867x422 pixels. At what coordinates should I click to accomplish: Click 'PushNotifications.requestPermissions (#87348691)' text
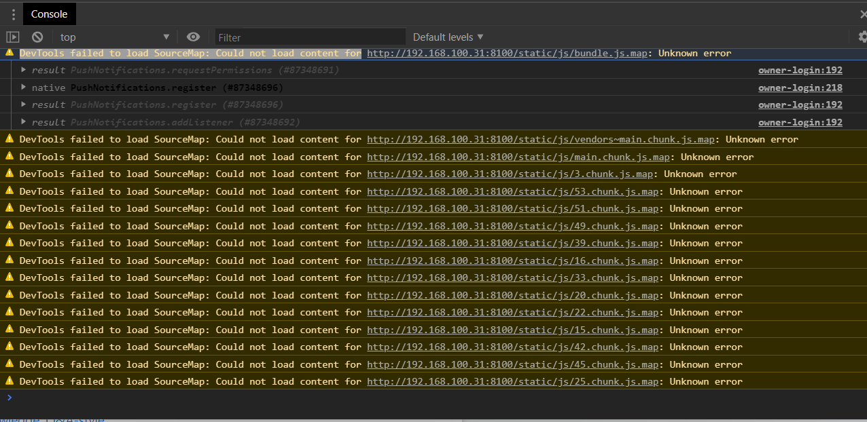(205, 70)
